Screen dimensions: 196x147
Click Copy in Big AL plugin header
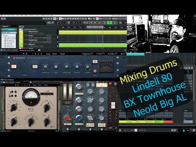coord(35,85)
